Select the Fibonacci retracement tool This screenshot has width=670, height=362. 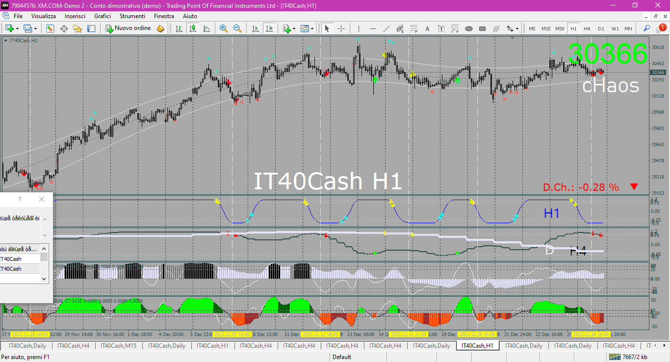click(413, 28)
